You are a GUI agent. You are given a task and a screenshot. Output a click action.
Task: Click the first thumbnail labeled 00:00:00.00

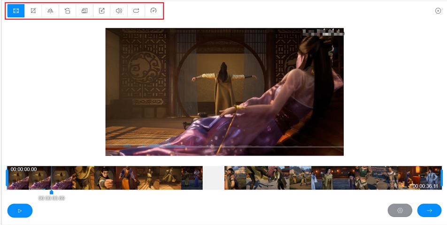tap(18, 178)
